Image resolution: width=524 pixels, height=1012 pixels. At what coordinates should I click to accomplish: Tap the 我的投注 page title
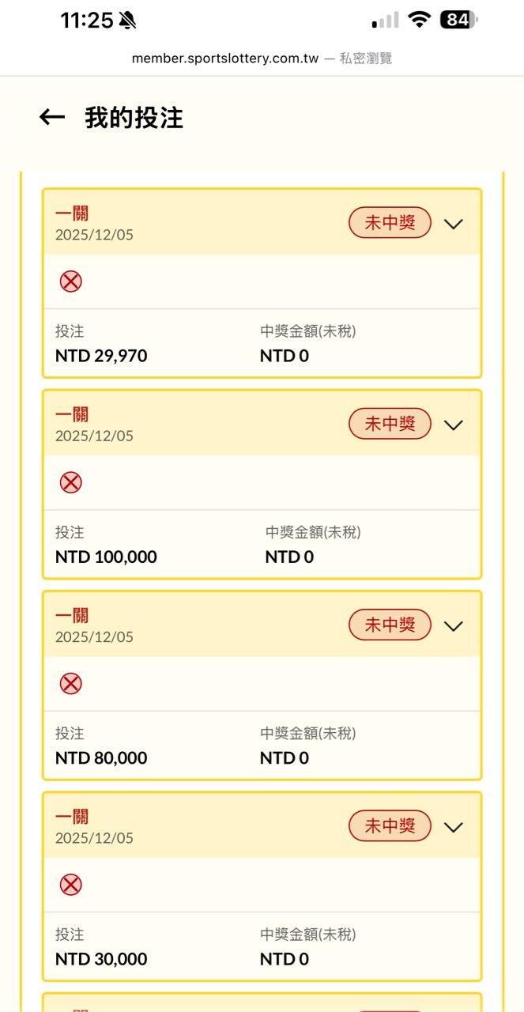click(134, 118)
